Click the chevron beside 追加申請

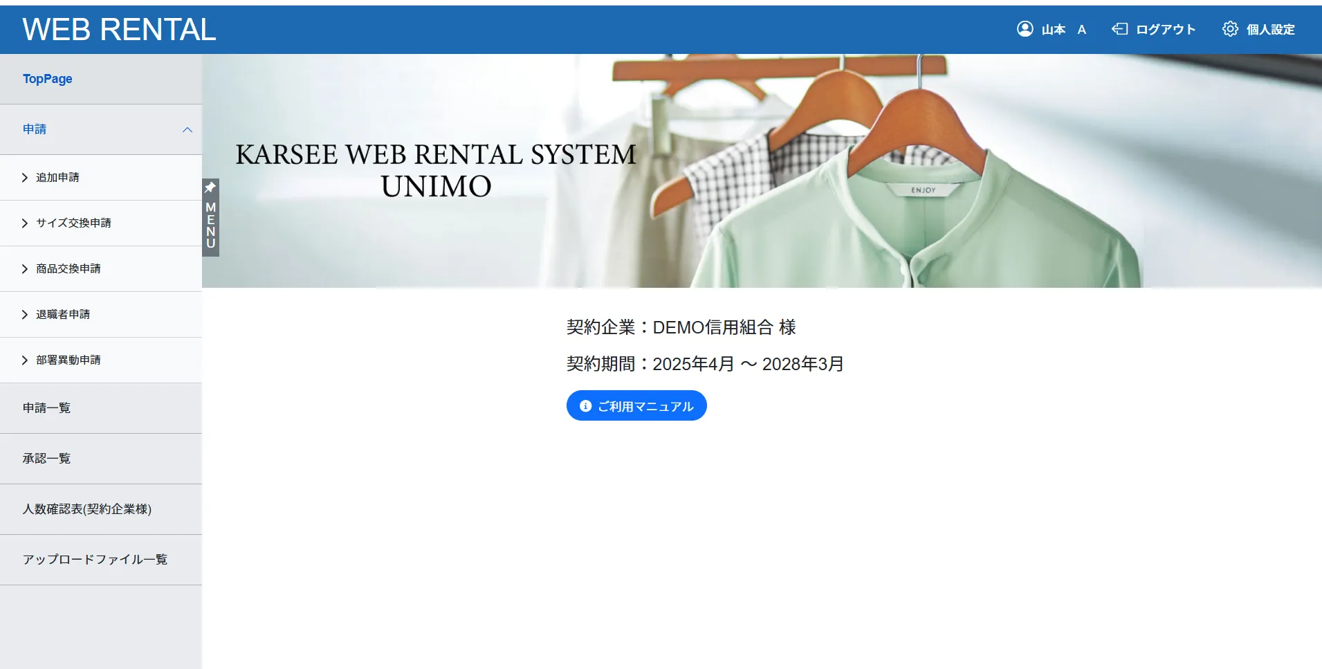pyautogui.click(x=25, y=178)
